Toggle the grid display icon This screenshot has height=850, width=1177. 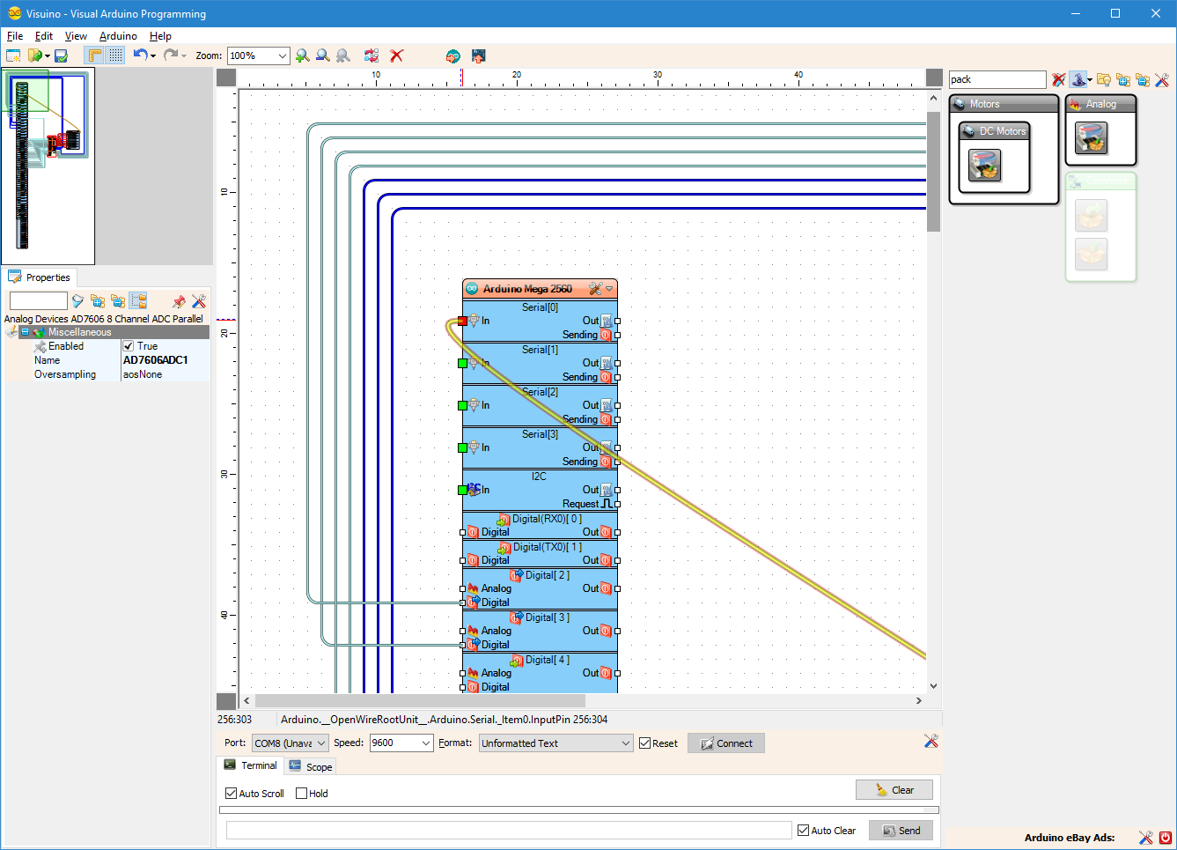[x=115, y=55]
